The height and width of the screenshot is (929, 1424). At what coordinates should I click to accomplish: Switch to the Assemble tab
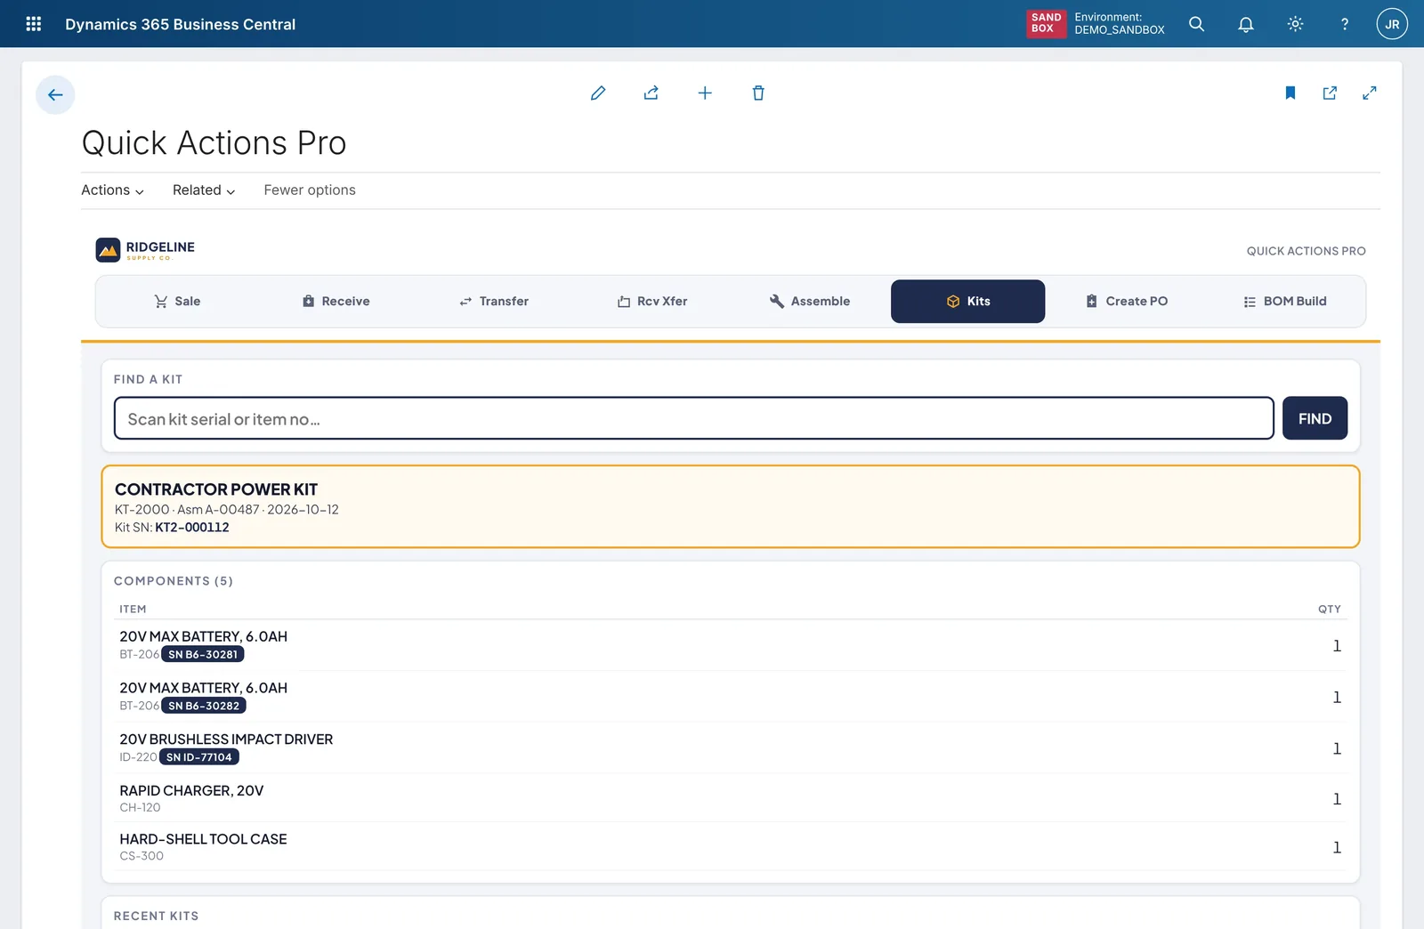[810, 302]
